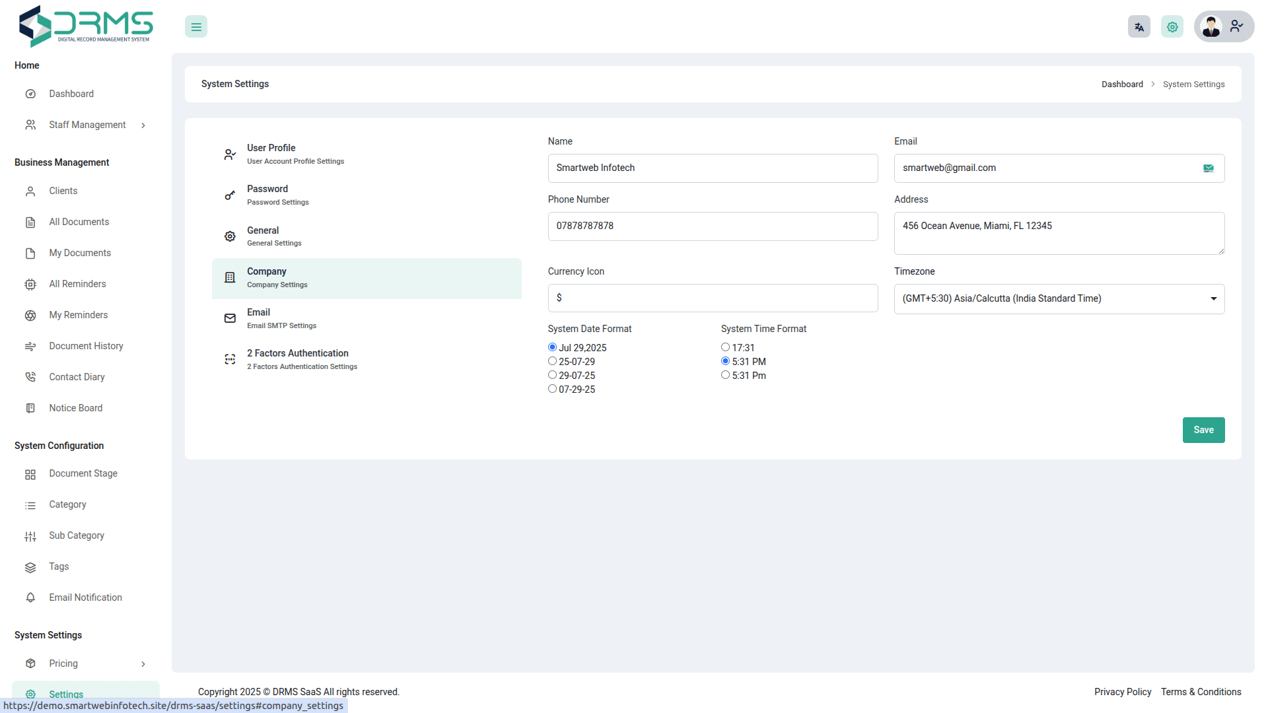Expand the Pricing submenu chevron
The image size is (1268, 713).
tap(143, 664)
